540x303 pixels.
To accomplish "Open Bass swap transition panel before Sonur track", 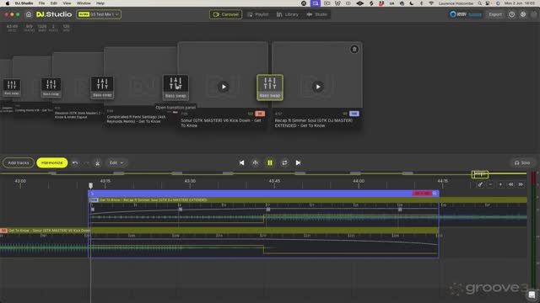I will [175, 88].
